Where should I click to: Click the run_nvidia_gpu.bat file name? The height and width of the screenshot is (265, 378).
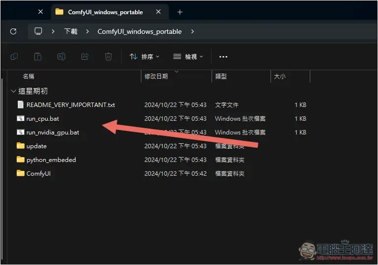[x=53, y=132]
